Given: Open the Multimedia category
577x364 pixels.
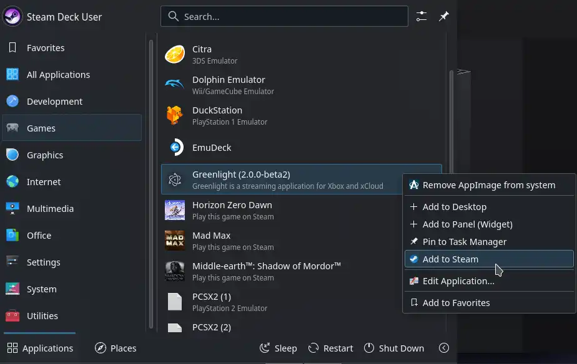Looking at the screenshot, I should [x=50, y=209].
